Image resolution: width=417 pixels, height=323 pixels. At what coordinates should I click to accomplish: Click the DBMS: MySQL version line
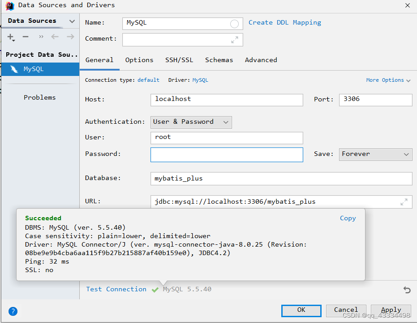pyautogui.click(x=75, y=227)
